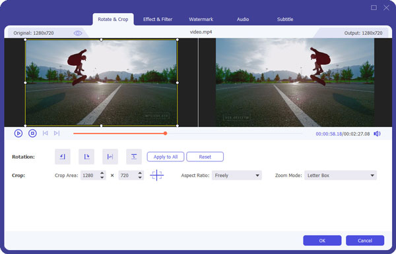Open the Effect & Filter tab

tap(158, 19)
